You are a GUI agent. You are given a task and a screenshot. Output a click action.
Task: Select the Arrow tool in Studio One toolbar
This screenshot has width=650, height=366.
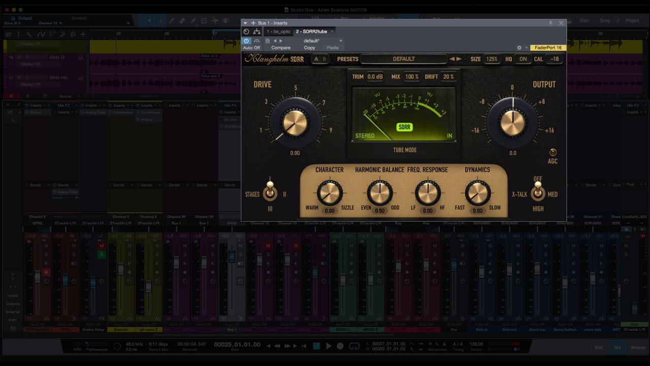tap(149, 21)
